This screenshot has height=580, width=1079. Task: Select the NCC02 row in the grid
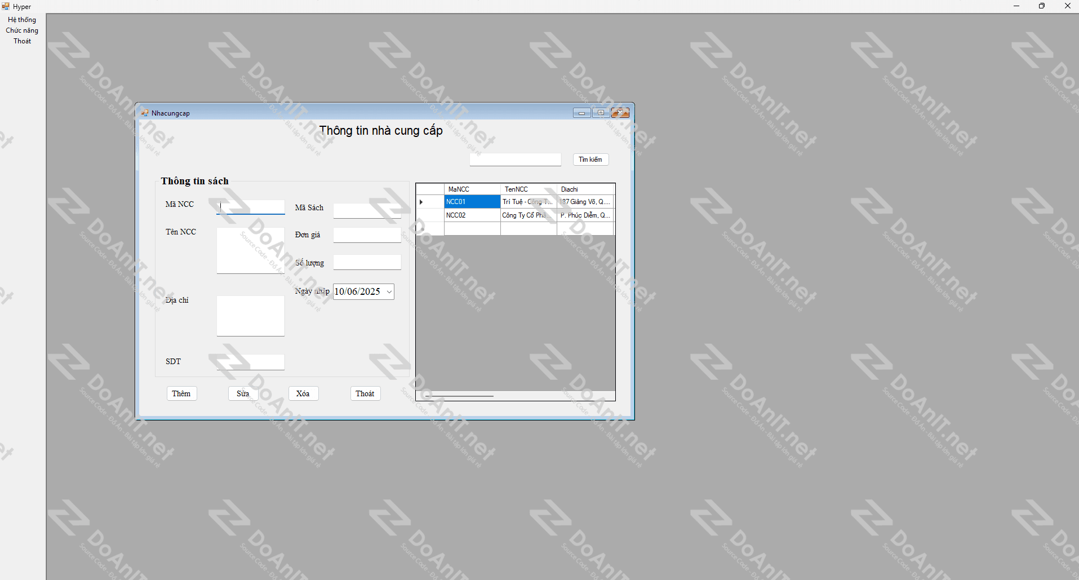coord(472,215)
